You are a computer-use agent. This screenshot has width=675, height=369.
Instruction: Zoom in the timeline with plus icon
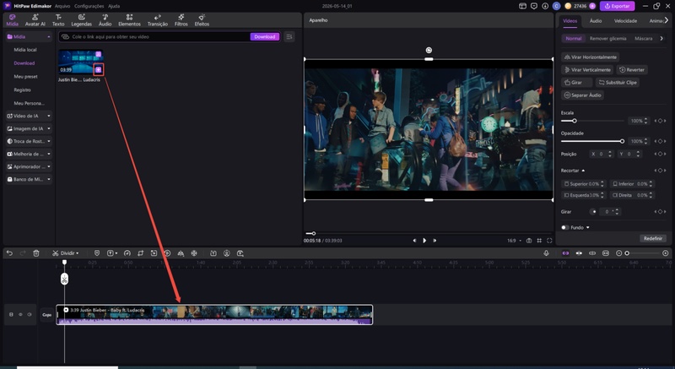point(666,253)
